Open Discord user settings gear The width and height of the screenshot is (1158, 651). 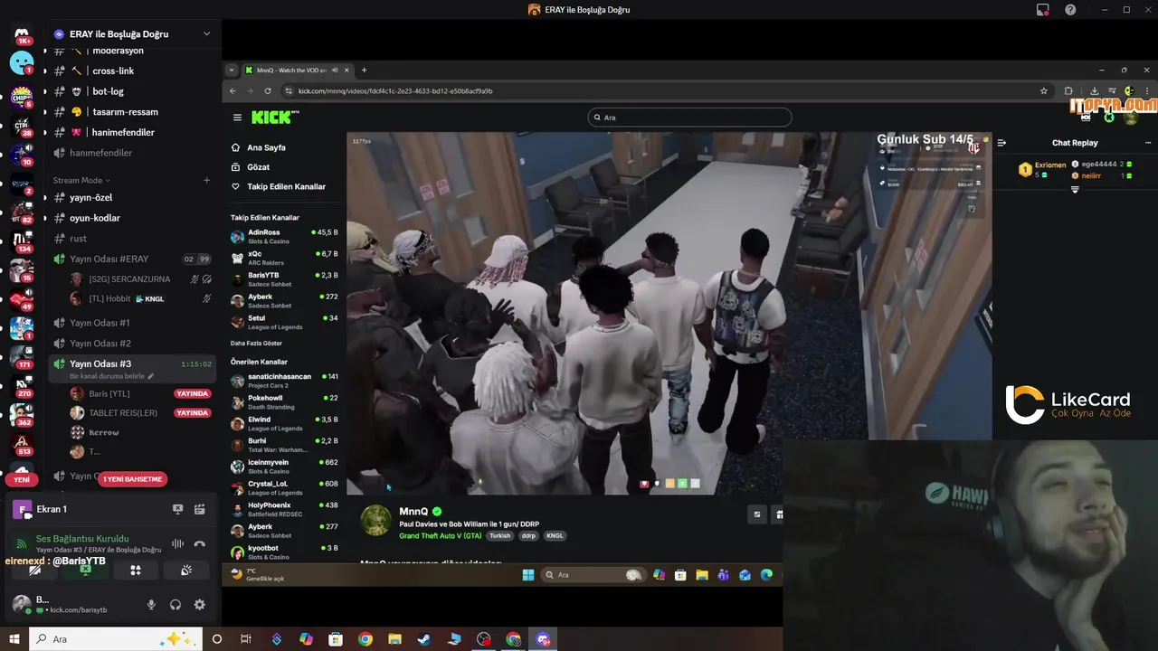[x=199, y=605]
